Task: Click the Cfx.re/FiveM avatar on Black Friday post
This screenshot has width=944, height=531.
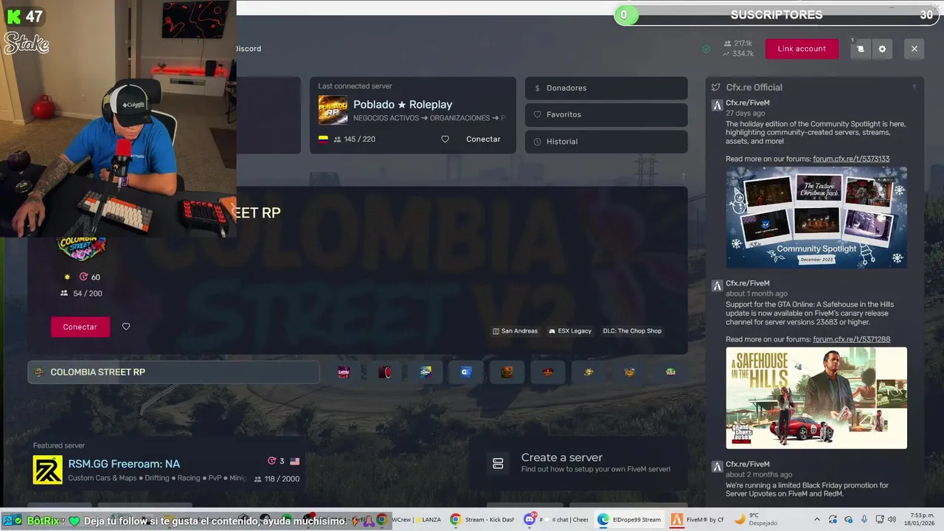Action: point(716,467)
